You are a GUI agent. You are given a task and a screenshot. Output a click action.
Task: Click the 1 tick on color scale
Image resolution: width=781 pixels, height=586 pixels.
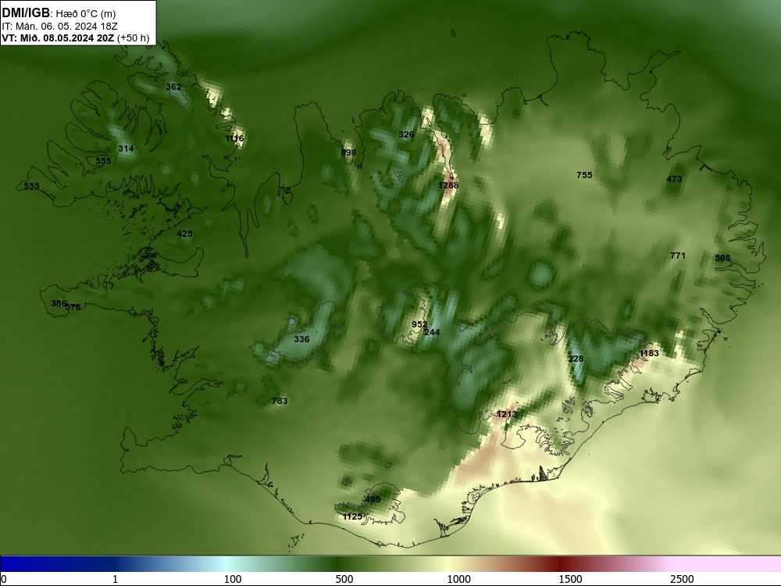click(x=115, y=579)
